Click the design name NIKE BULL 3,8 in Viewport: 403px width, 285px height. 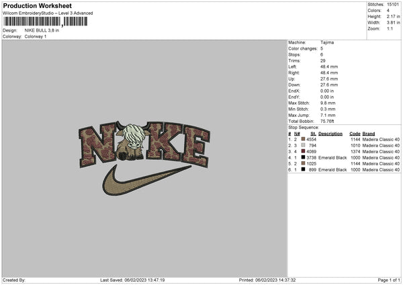tap(42, 30)
